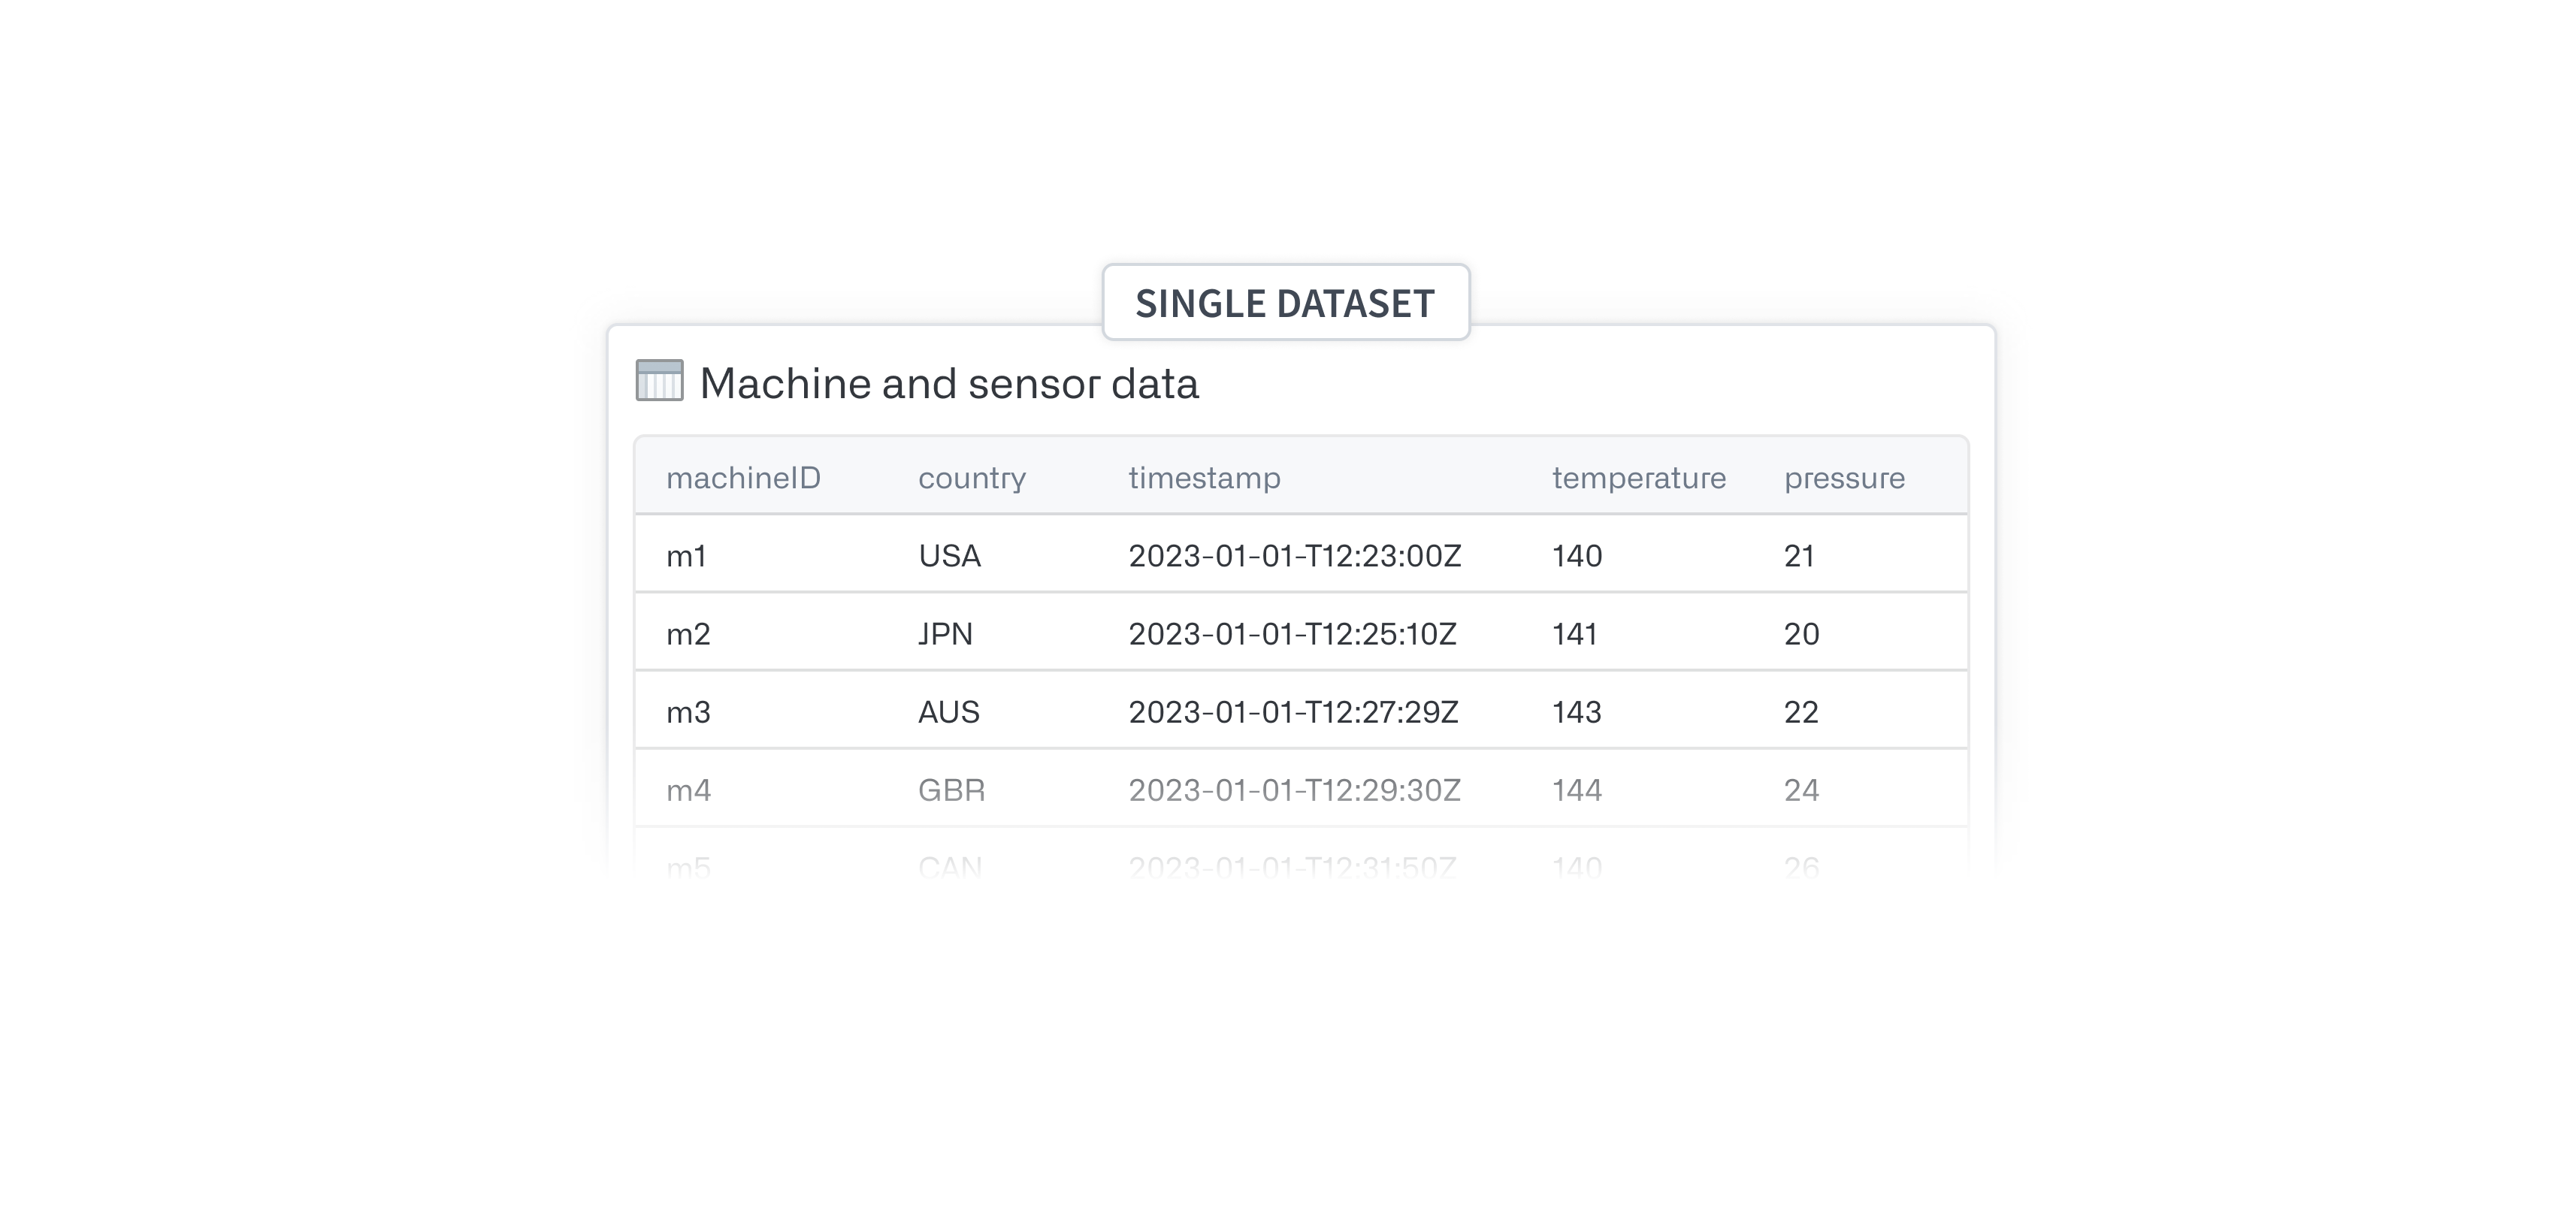The image size is (2576, 1208).
Task: Click pressure value 24
Action: pos(1802,790)
